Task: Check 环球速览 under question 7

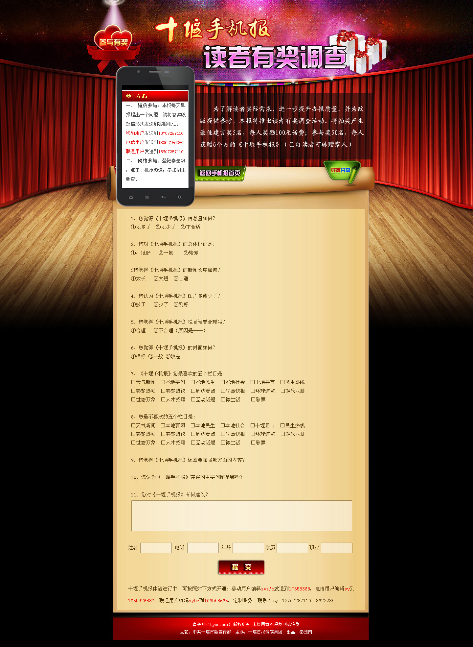Action: point(253,391)
